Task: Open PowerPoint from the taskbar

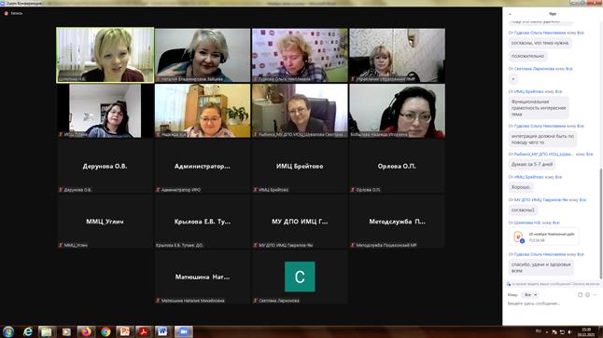Action: (124, 331)
